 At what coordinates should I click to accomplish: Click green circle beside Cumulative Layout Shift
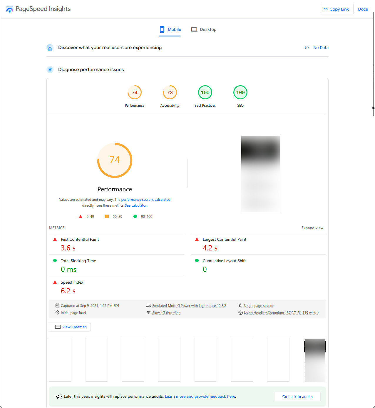pos(197,260)
